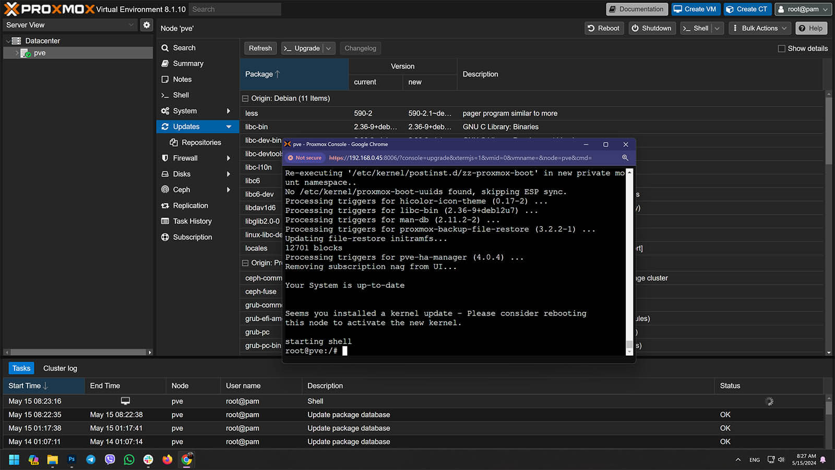Open Repositories under Updates
This screenshot has width=835, height=470.
(x=201, y=142)
